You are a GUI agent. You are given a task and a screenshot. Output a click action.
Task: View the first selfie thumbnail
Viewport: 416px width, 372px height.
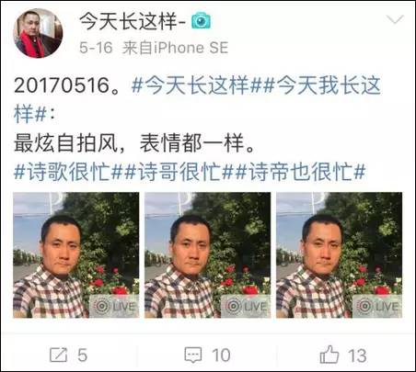click(76, 255)
